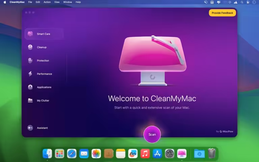This screenshot has width=259, height=162.
Task: Click the "Welcome to CleanMyMac" heading
Action: (x=152, y=98)
